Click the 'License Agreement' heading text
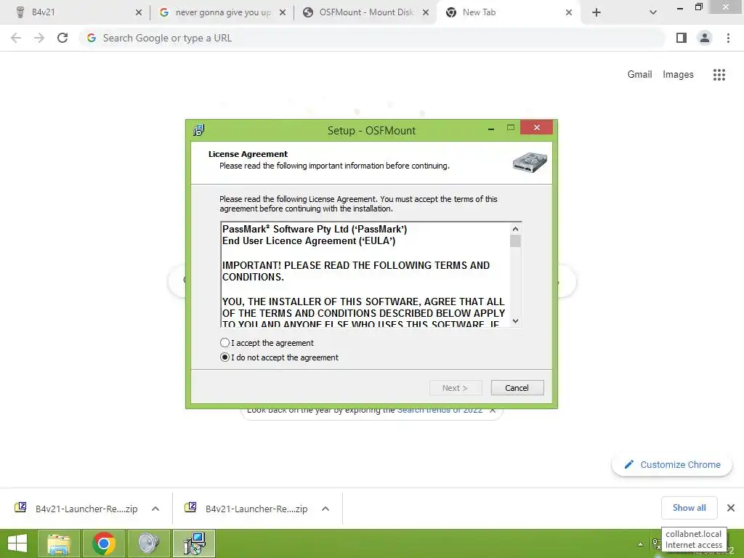 click(x=248, y=154)
